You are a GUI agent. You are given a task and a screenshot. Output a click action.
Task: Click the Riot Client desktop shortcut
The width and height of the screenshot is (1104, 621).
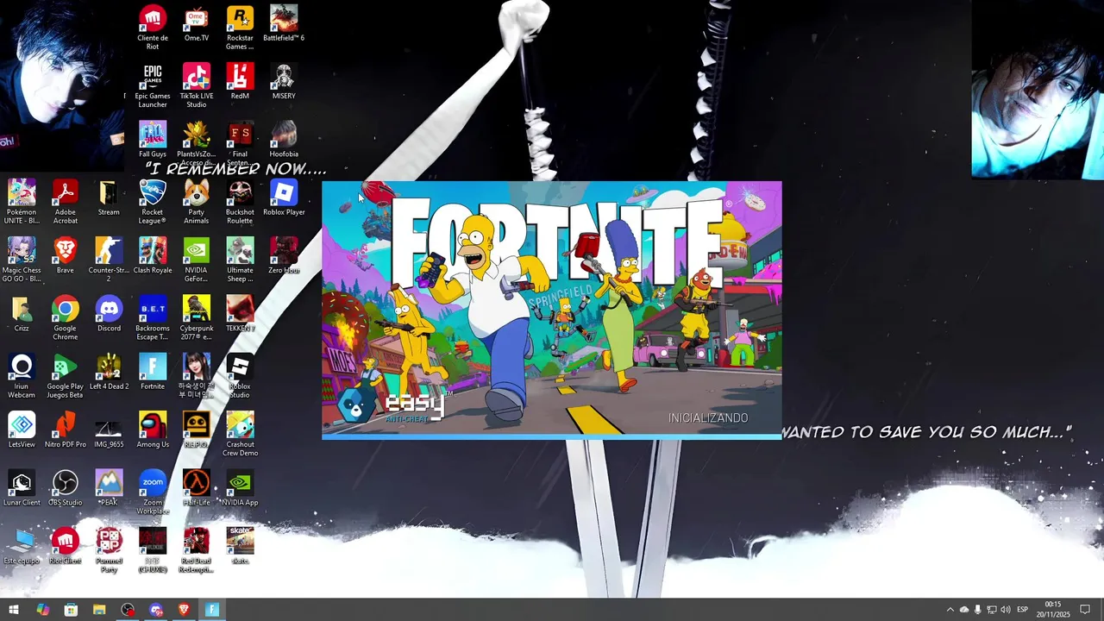point(66,546)
